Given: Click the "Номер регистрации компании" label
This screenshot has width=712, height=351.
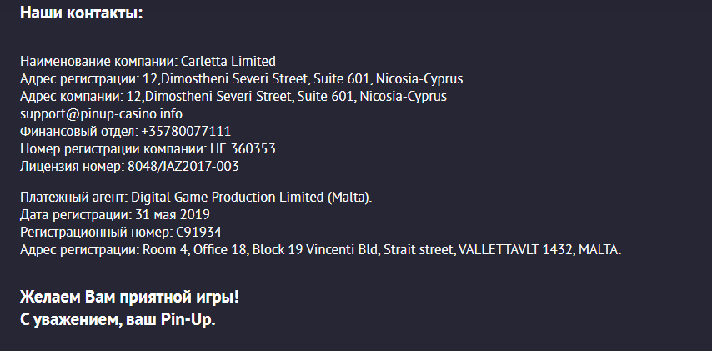Looking at the screenshot, I should tap(112, 148).
